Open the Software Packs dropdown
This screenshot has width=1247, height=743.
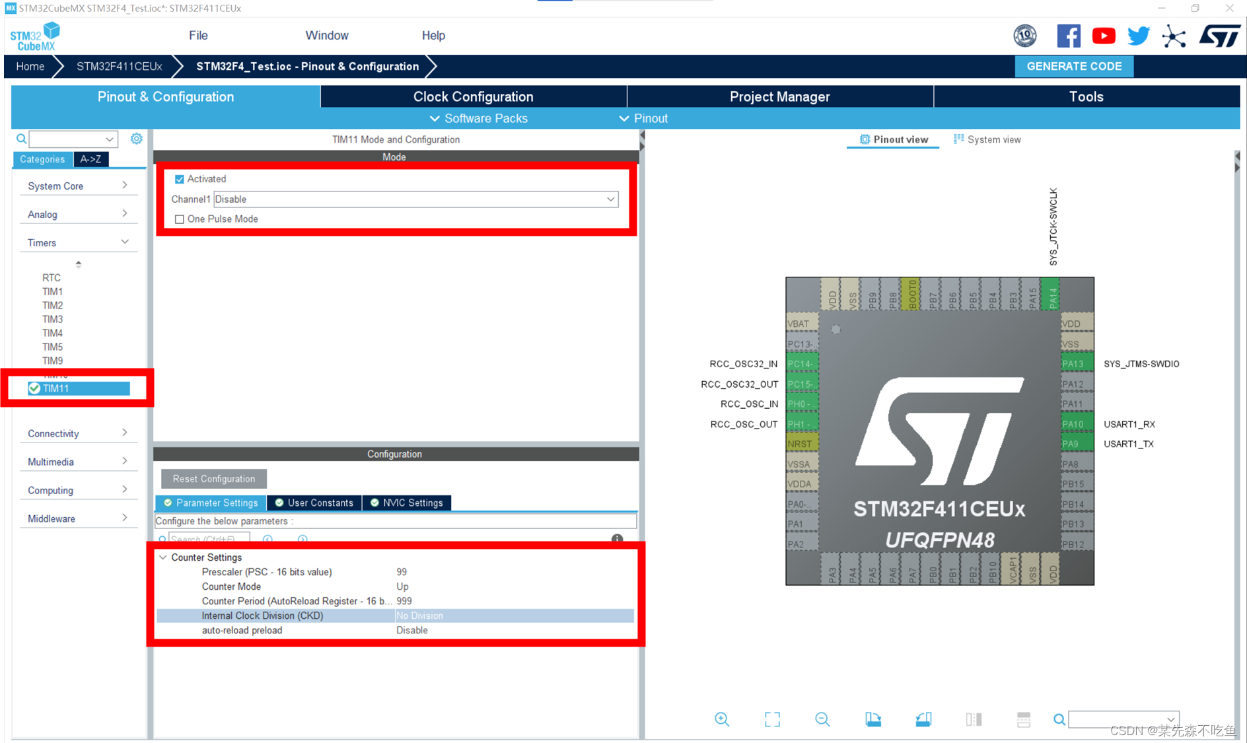point(479,118)
